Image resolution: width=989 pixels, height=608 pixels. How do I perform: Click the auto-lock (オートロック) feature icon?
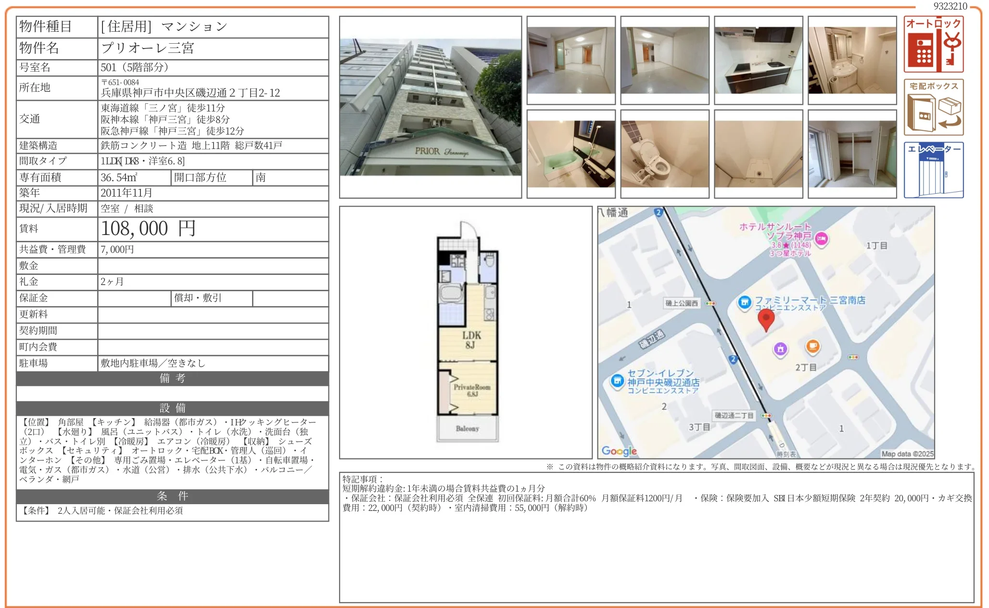[x=933, y=44]
